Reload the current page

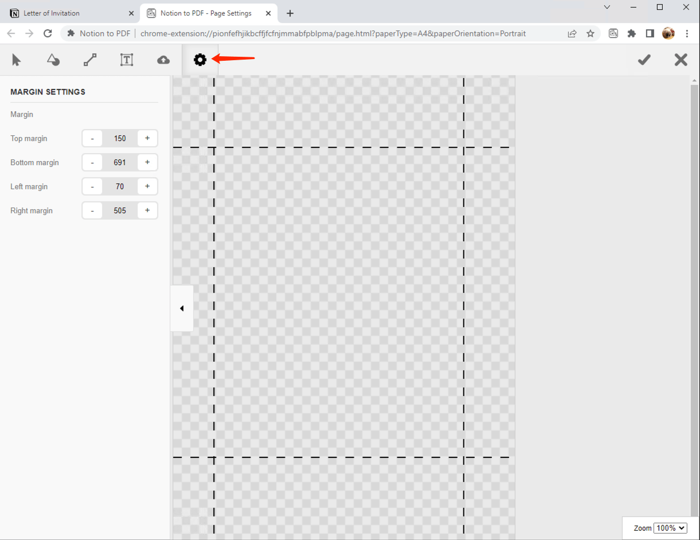pyautogui.click(x=48, y=33)
